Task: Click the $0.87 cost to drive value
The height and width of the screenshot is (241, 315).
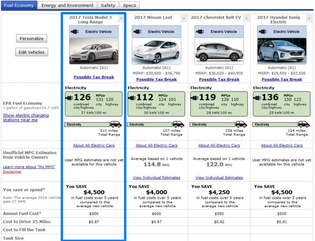Action: pyautogui.click(x=94, y=222)
